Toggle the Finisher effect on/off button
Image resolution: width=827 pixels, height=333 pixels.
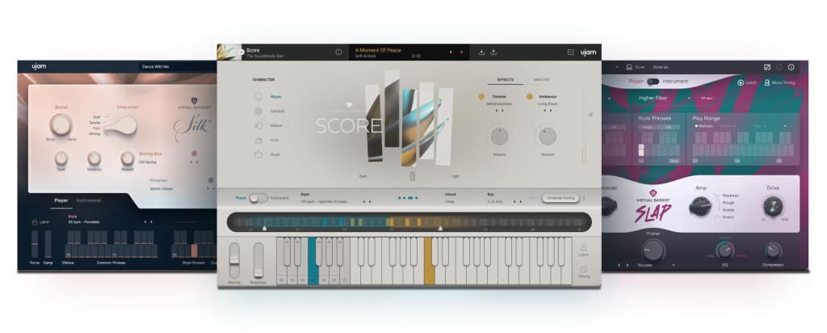click(x=481, y=97)
